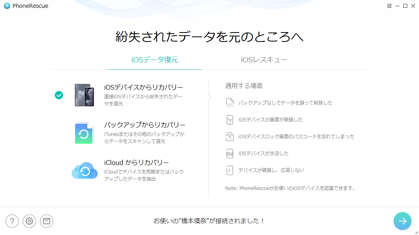The height and width of the screenshot is (235, 419).
Task: Click the broken screen device icon
Action: (229, 120)
